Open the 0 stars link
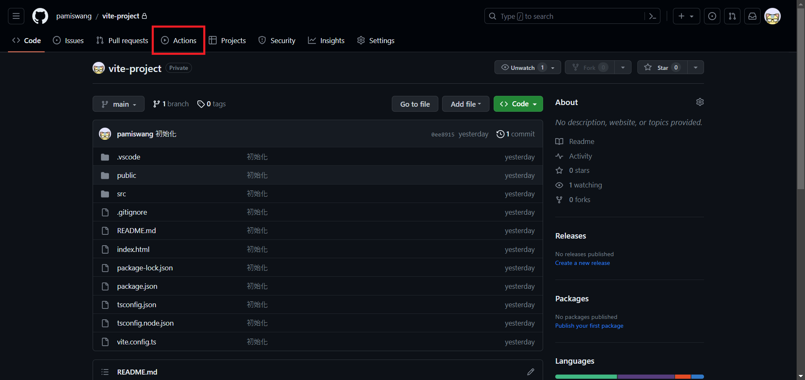This screenshot has width=805, height=380. coord(572,170)
